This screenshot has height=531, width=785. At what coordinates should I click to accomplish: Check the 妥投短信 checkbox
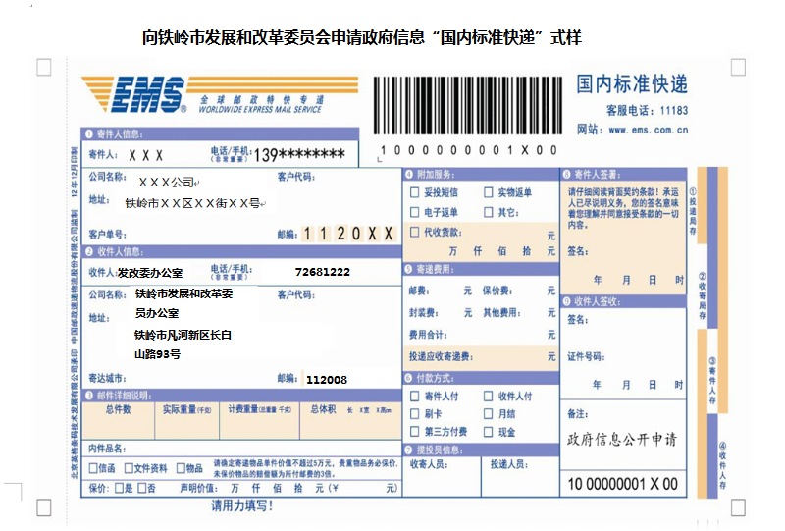click(x=415, y=193)
